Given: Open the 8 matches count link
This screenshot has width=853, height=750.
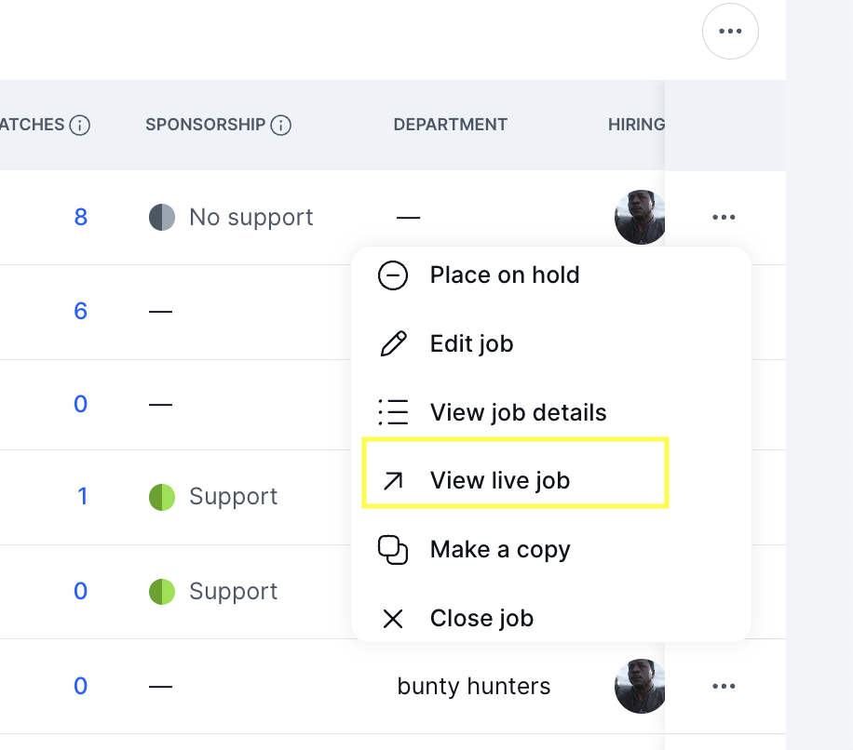Looking at the screenshot, I should click(x=80, y=217).
